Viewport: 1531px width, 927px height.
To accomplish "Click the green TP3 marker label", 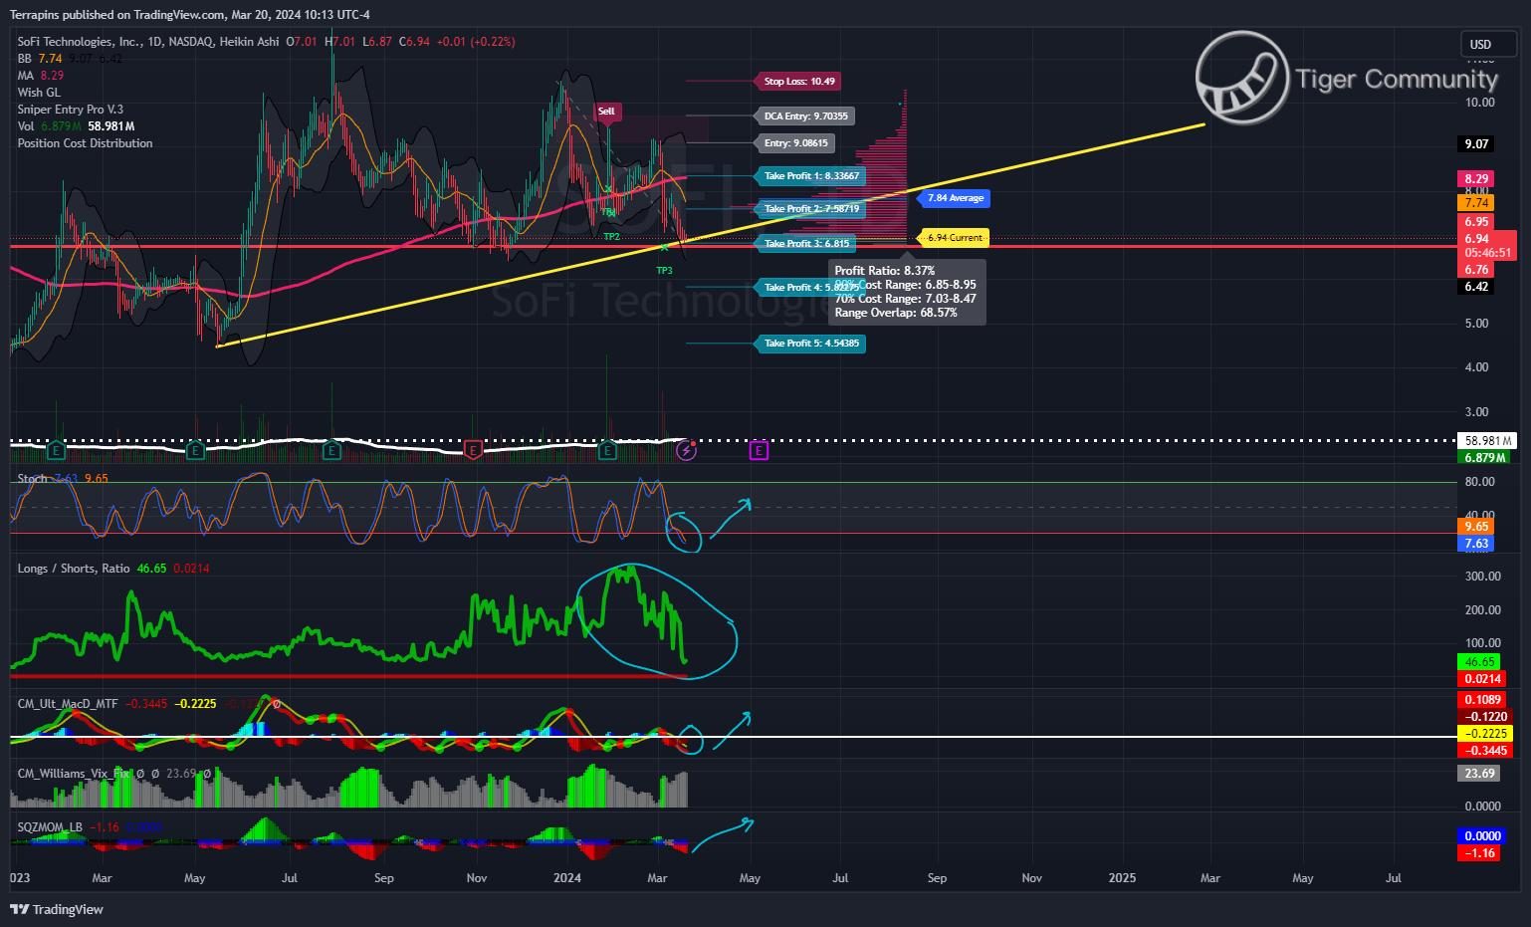I will [664, 271].
